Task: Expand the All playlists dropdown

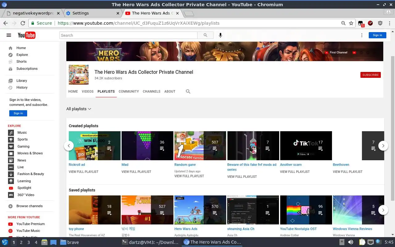Action: tap(79, 109)
